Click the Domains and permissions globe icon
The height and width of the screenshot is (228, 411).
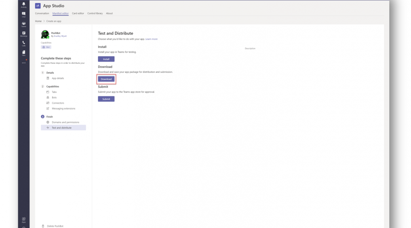(x=48, y=122)
